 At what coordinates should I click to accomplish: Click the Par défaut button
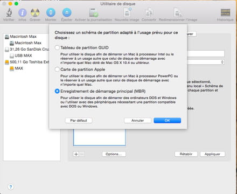point(79,120)
